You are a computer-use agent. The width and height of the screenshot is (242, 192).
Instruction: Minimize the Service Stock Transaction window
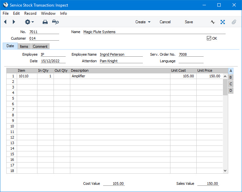[204, 5]
